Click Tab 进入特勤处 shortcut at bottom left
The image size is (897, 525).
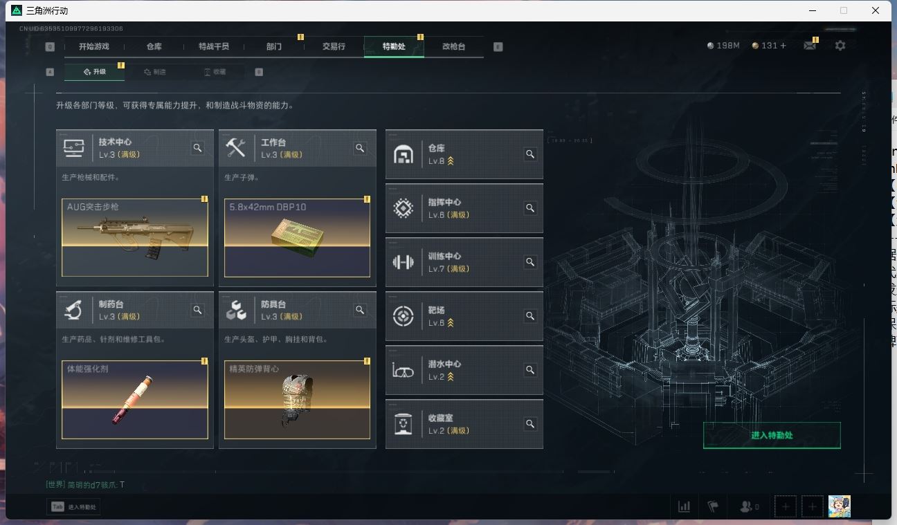tap(74, 507)
